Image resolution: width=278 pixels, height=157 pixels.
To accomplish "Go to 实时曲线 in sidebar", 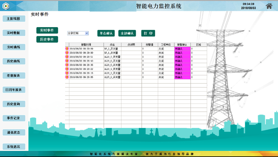I will [14, 47].
